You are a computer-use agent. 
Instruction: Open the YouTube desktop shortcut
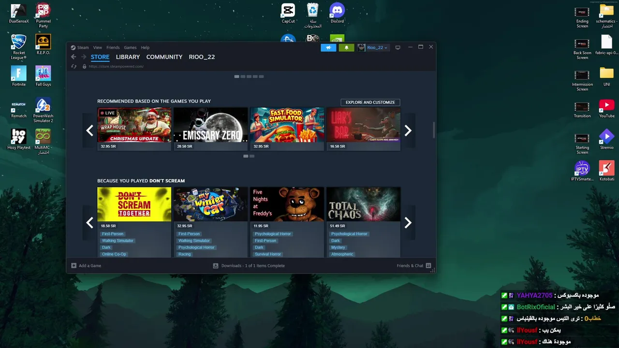606,108
